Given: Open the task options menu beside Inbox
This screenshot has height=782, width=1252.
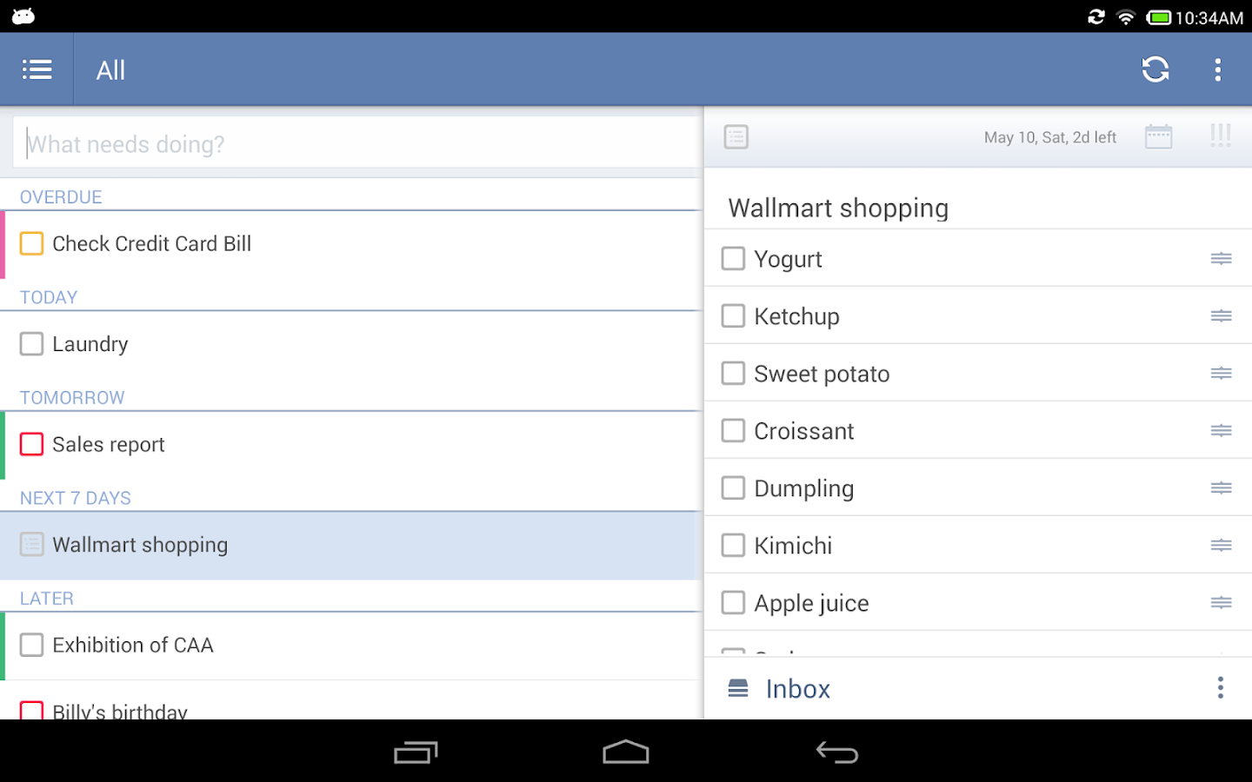Looking at the screenshot, I should pyautogui.click(x=1221, y=688).
